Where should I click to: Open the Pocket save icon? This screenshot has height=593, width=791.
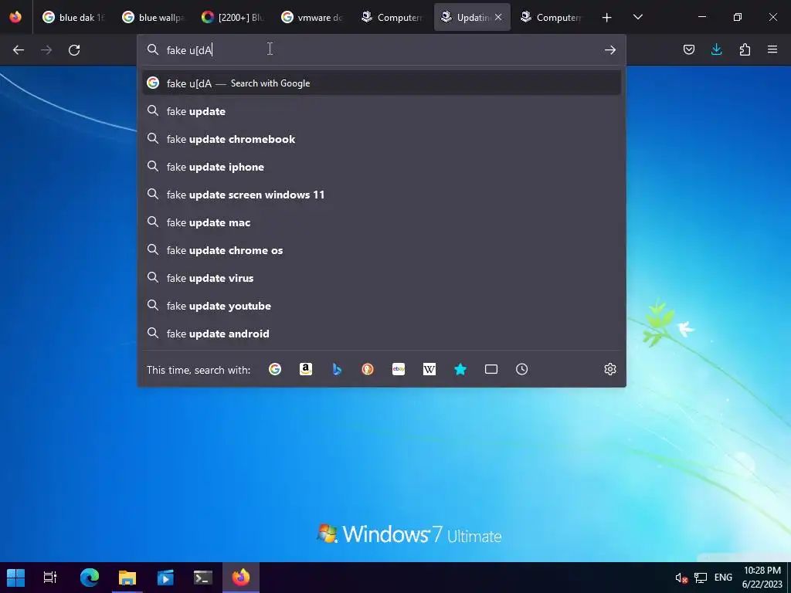click(x=688, y=49)
